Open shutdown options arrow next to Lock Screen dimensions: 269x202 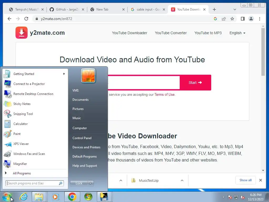pyautogui.click(x=91, y=183)
